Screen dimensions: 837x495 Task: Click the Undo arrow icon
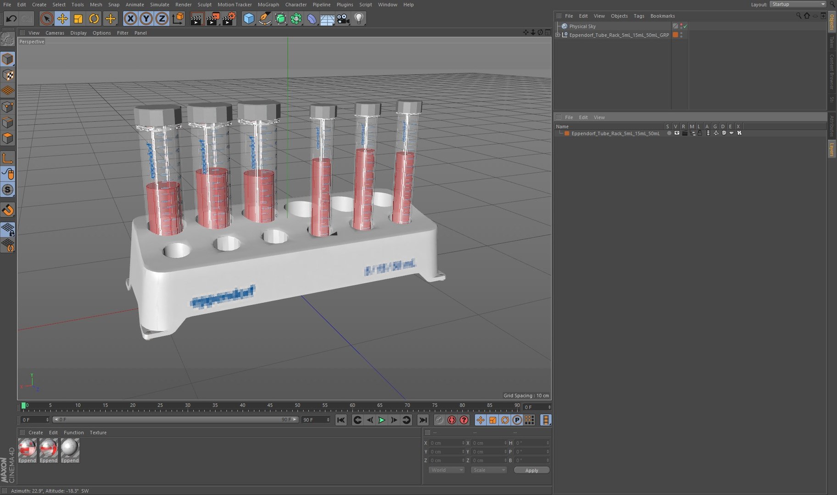[x=11, y=19]
